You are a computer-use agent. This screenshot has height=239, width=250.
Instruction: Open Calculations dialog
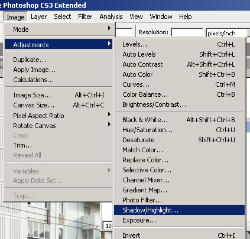[59, 80]
